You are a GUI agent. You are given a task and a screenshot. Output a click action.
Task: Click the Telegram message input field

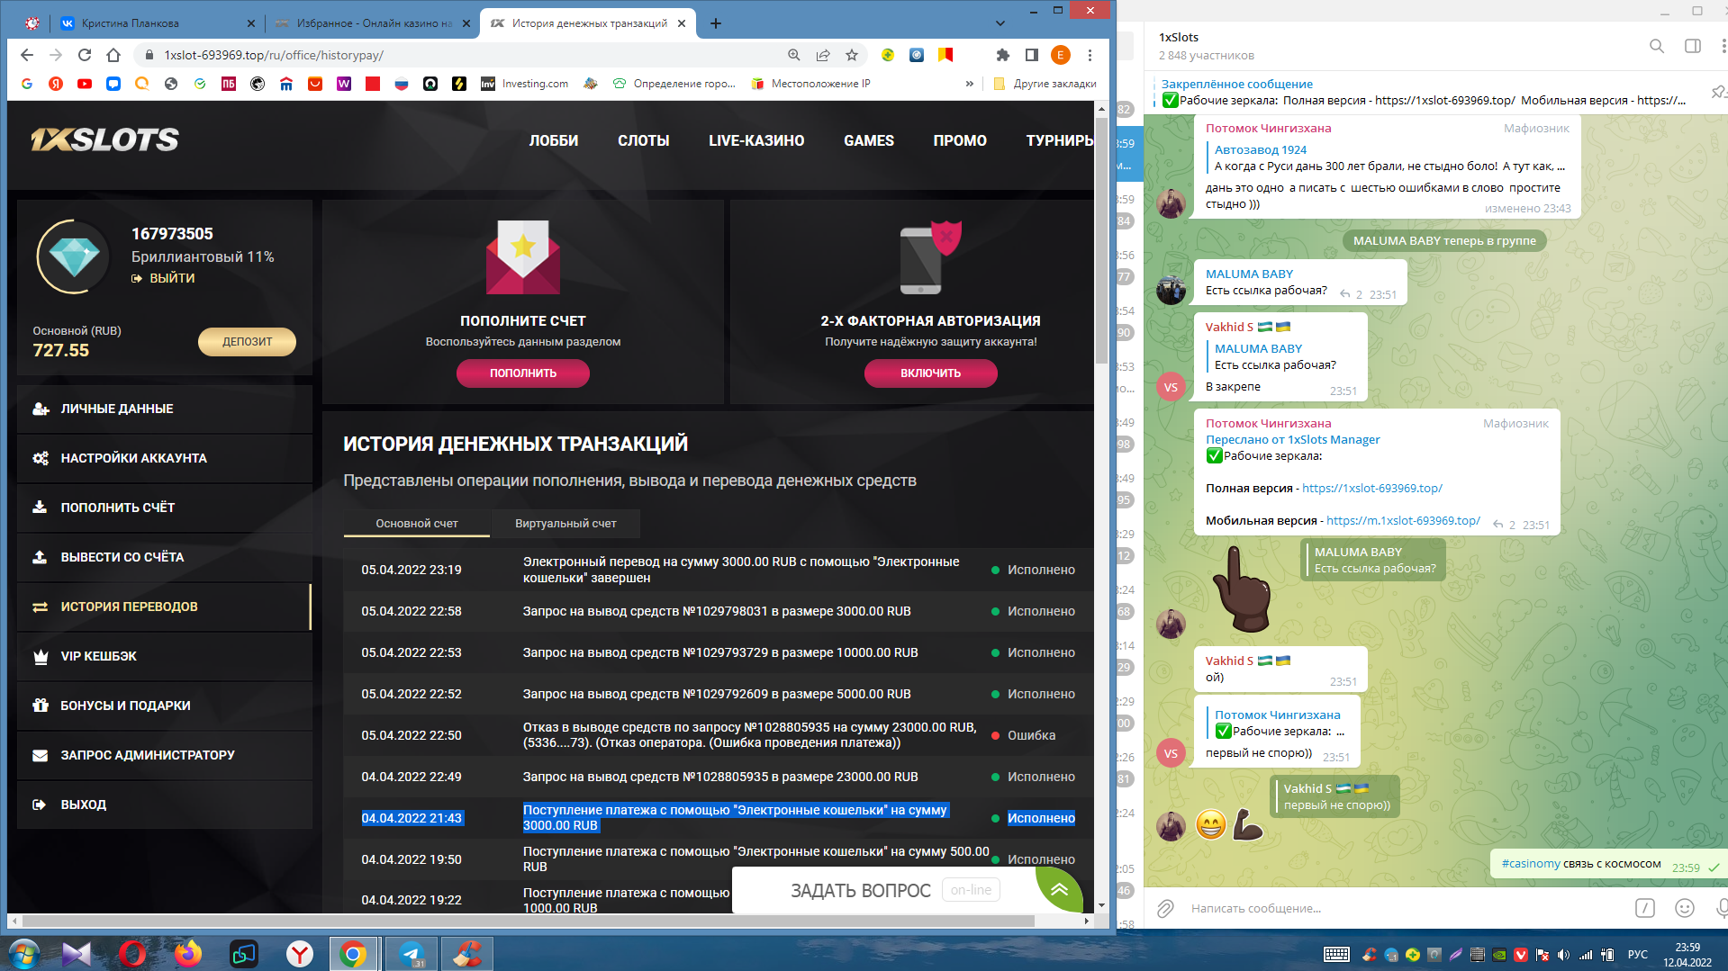pyautogui.click(x=1405, y=908)
